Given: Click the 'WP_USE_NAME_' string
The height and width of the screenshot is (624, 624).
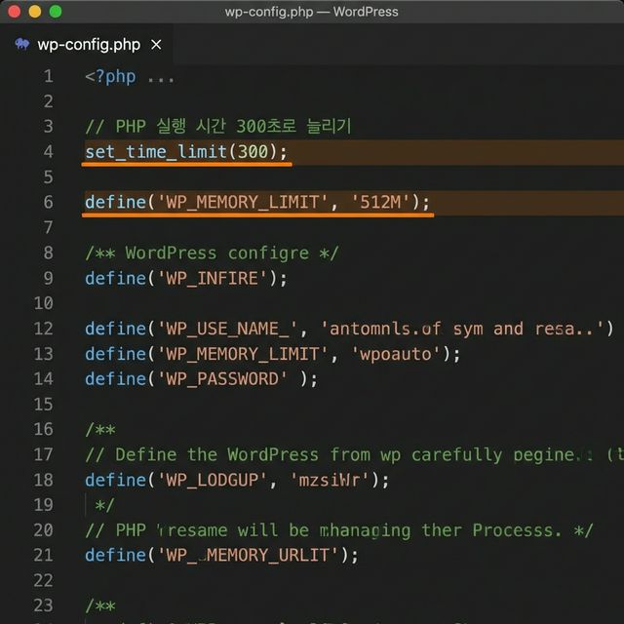Looking at the screenshot, I should [x=227, y=329].
